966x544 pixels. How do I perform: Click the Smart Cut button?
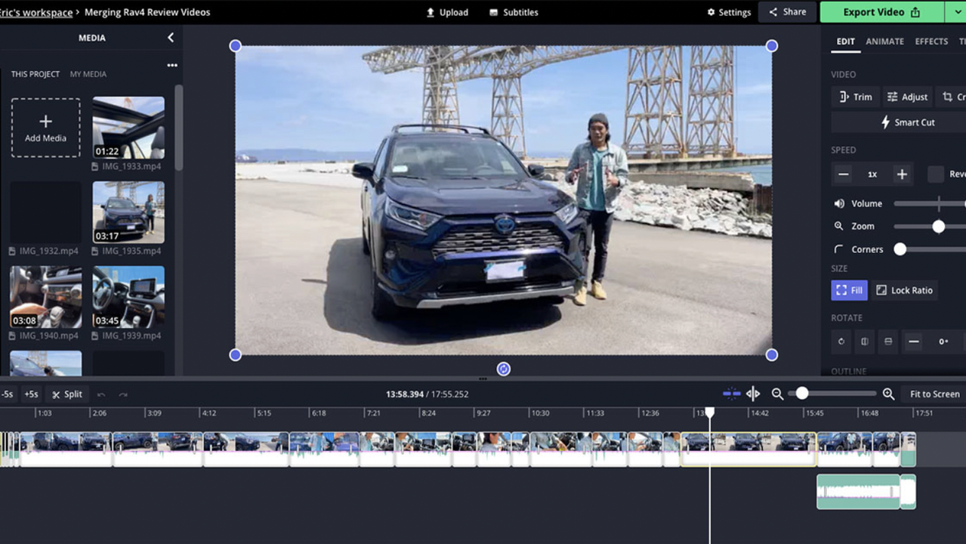[907, 122]
